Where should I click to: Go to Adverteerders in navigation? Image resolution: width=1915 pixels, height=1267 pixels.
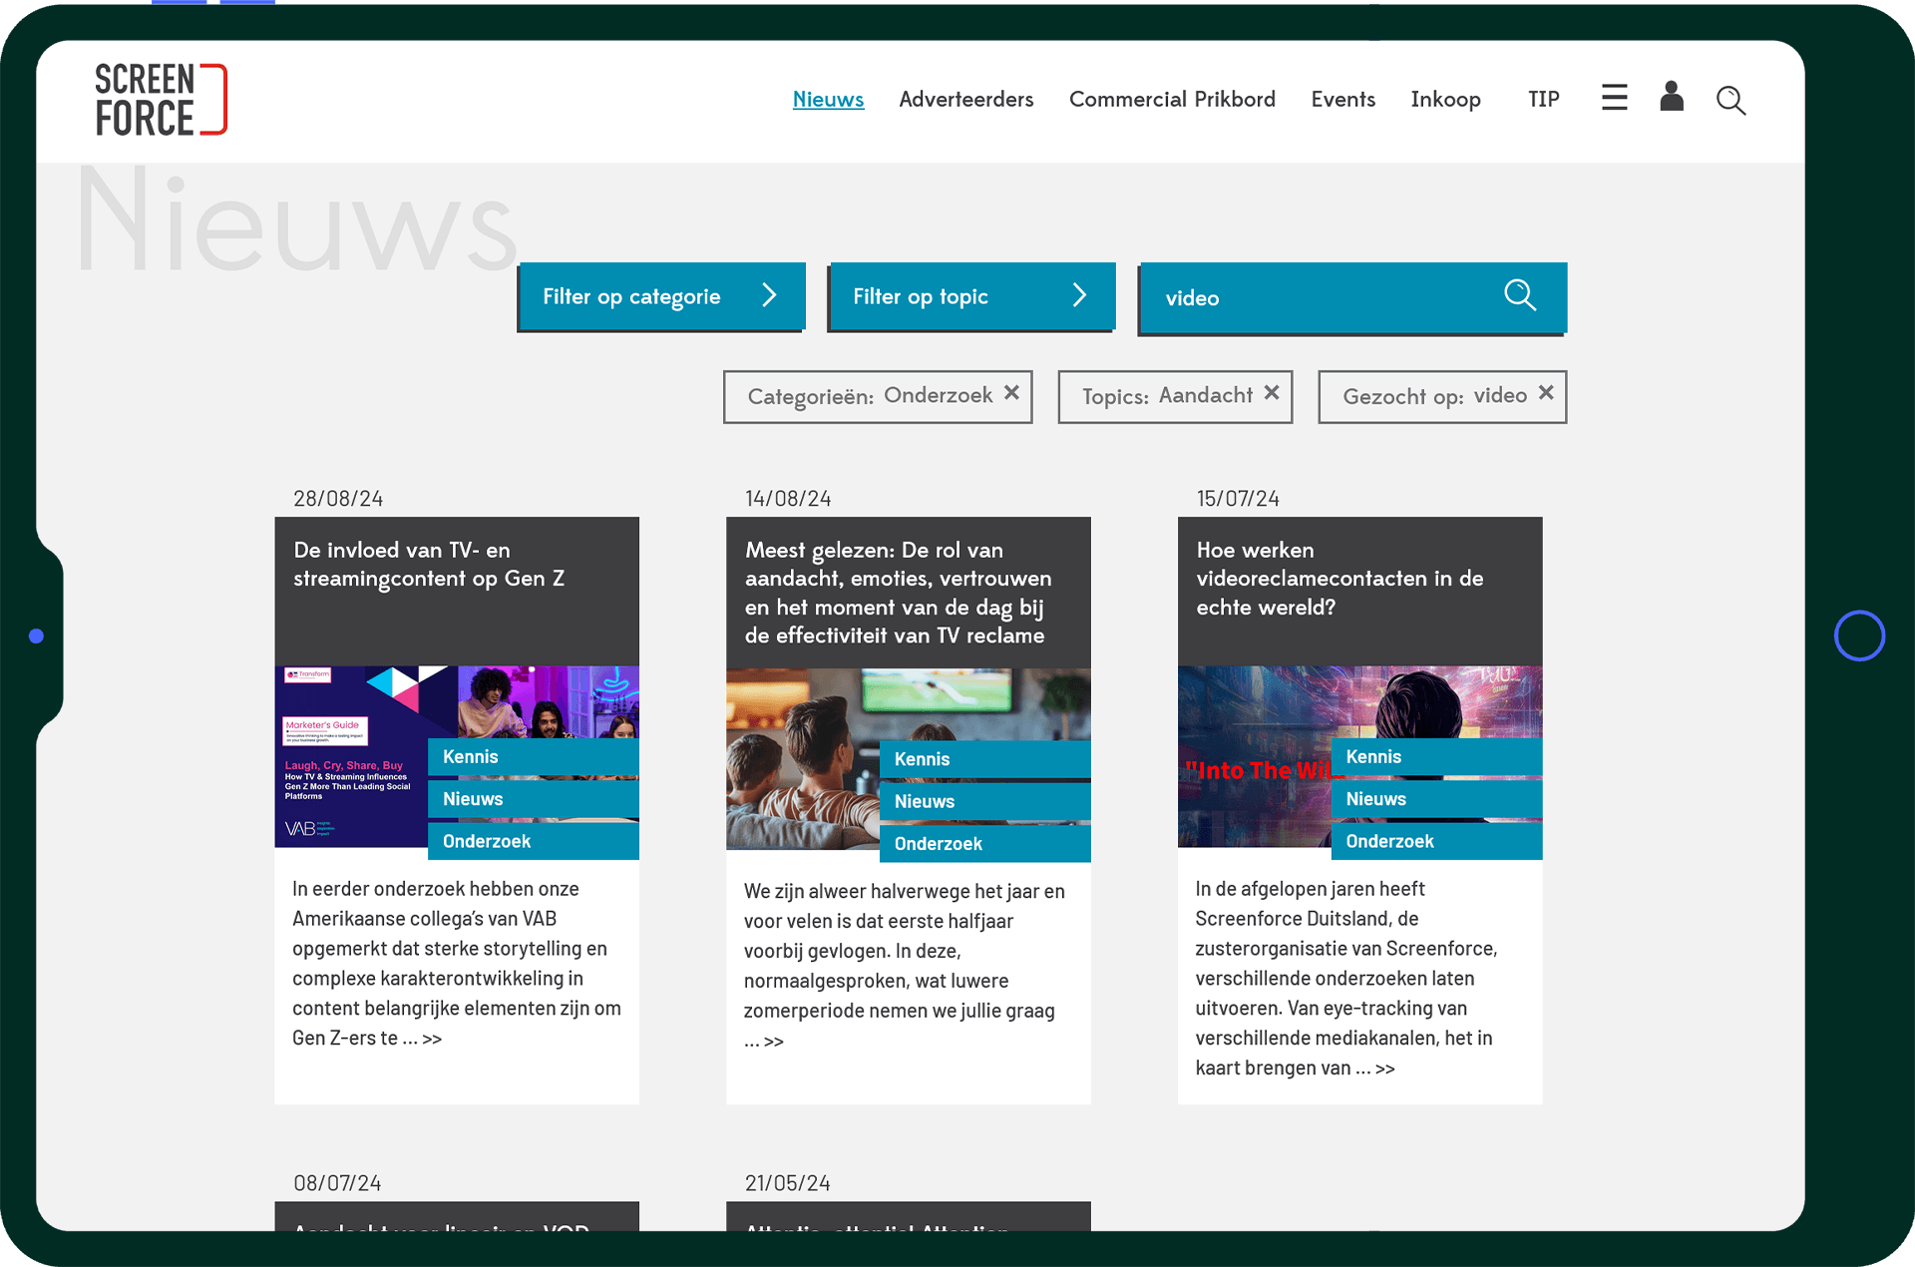(965, 99)
